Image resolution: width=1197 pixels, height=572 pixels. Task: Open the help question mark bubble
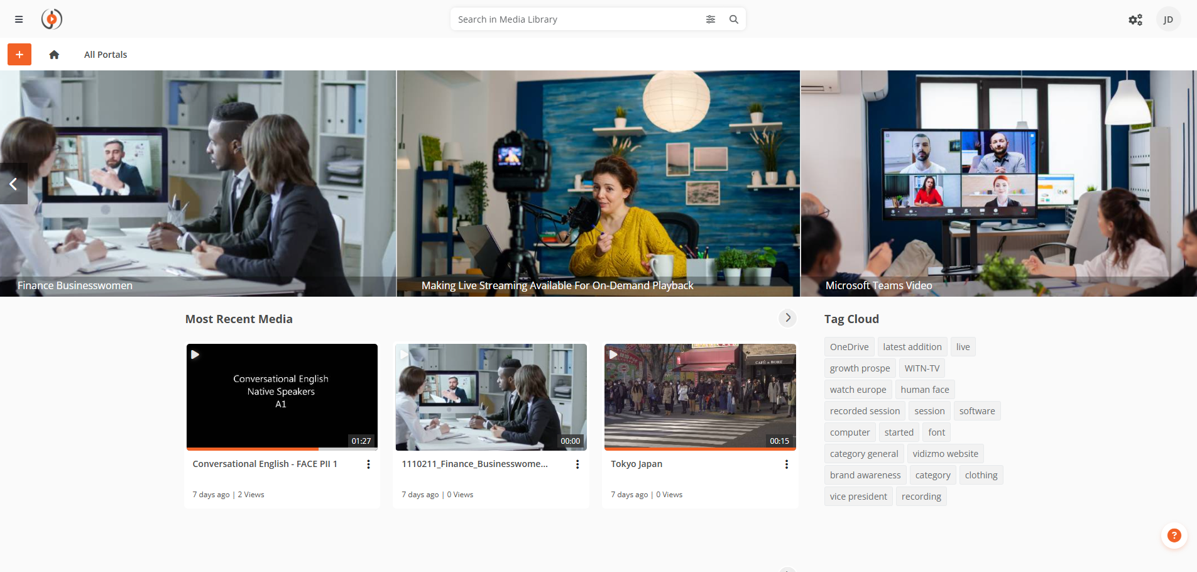1174,536
